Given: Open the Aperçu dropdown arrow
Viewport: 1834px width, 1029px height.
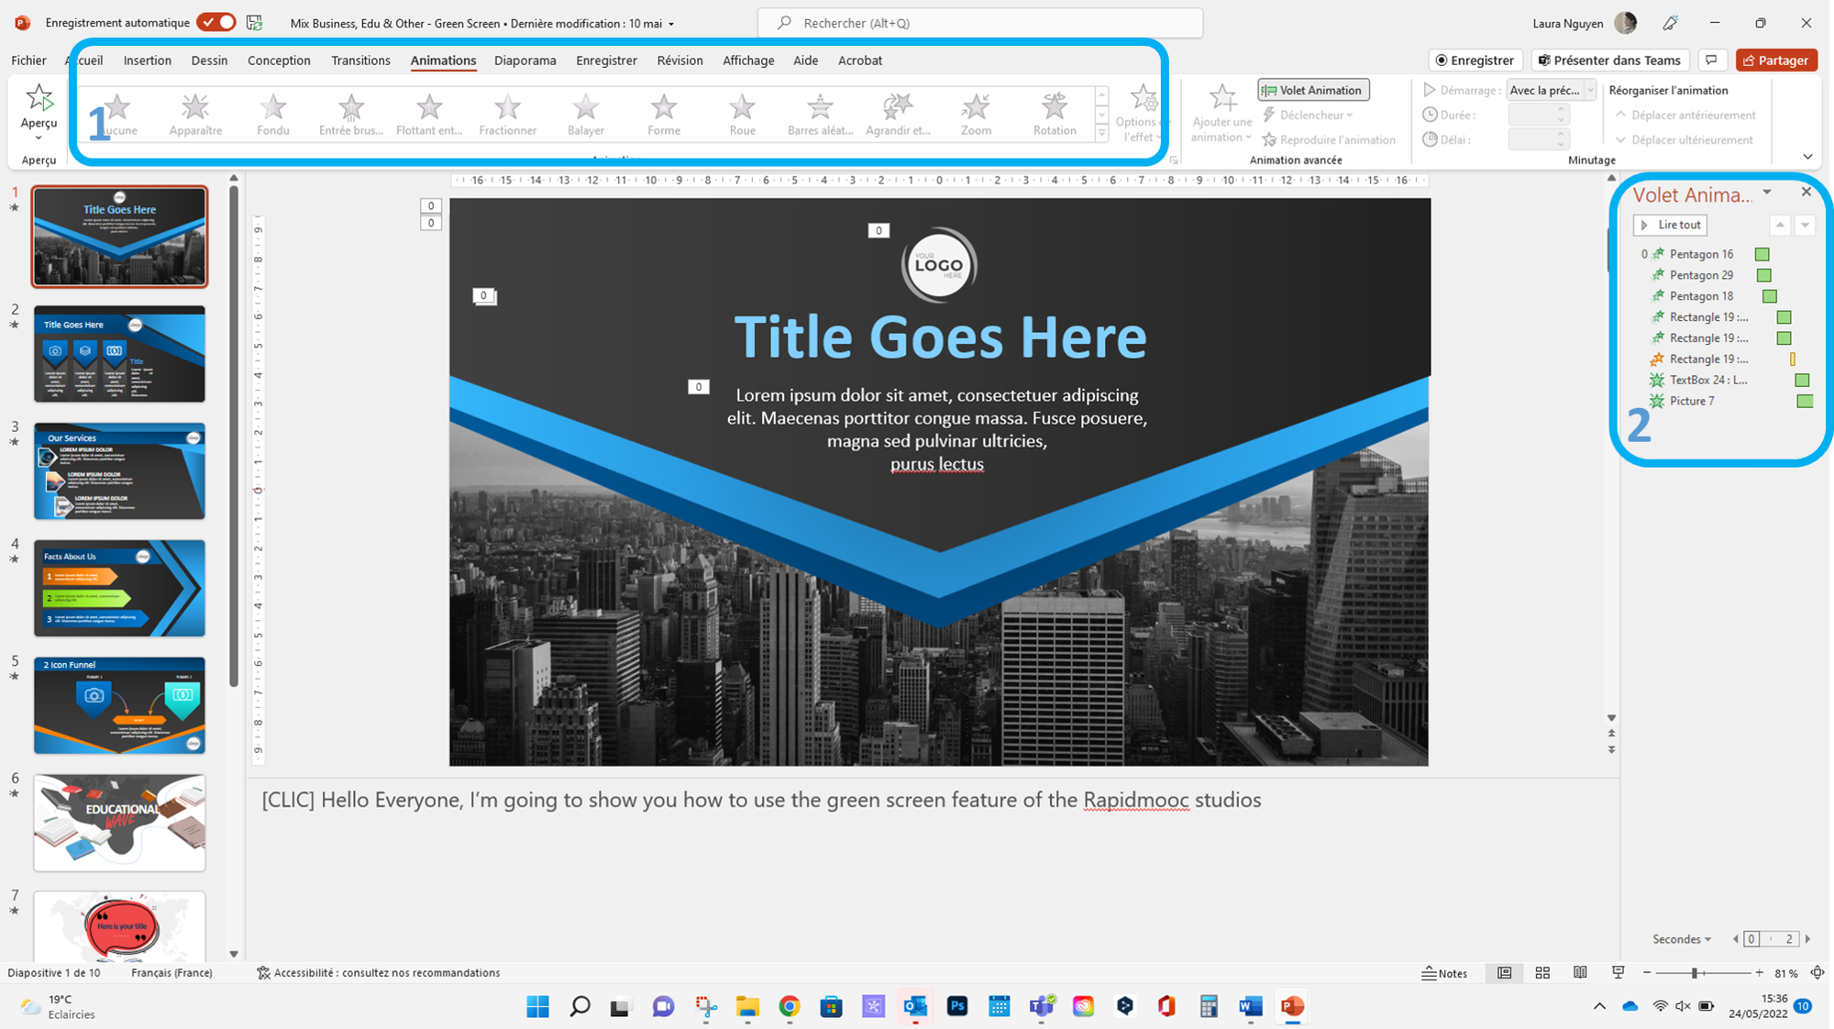Looking at the screenshot, I should click(39, 136).
